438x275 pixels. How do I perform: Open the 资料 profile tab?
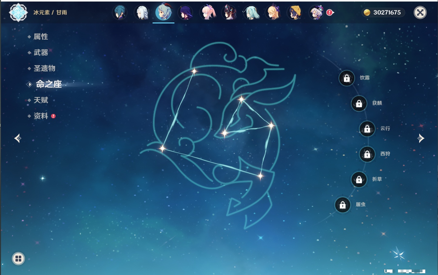pyautogui.click(x=41, y=116)
